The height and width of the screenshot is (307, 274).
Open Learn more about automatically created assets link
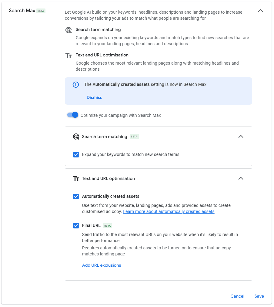coord(169,211)
